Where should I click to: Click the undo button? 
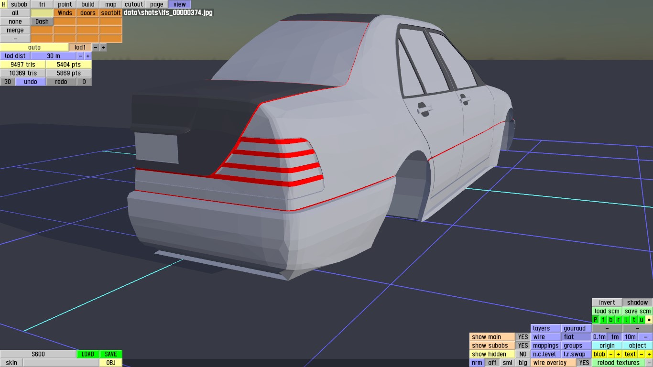pyautogui.click(x=31, y=82)
